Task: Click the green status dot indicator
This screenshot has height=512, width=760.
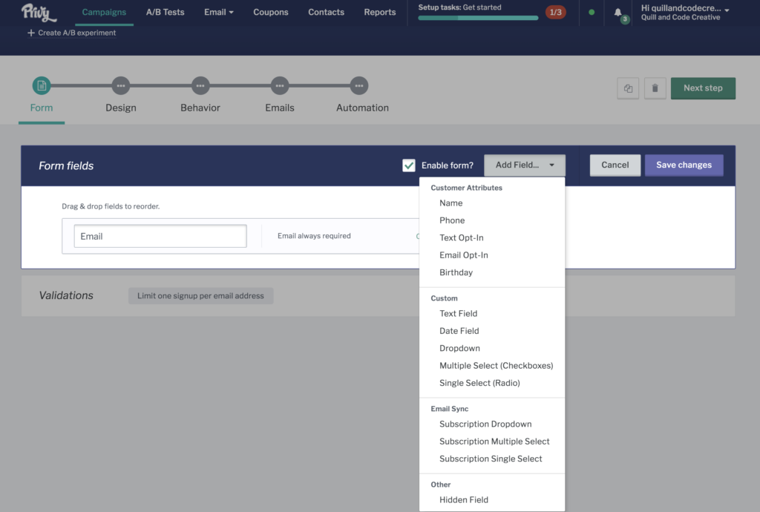Action: (592, 12)
